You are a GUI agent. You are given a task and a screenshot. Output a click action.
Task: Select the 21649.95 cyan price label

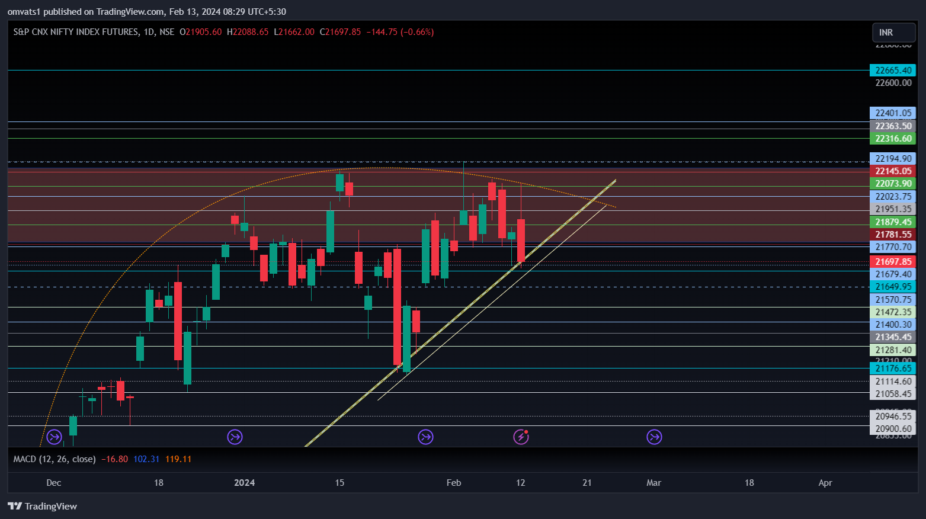pos(892,287)
